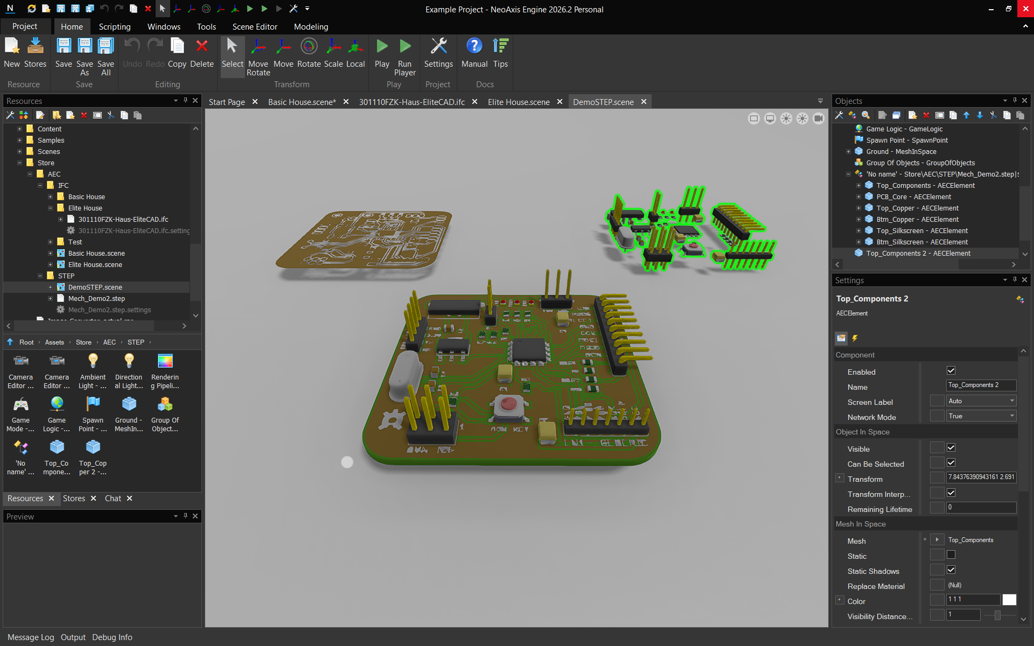
Task: Open the Manual help icon
Action: coord(474,53)
